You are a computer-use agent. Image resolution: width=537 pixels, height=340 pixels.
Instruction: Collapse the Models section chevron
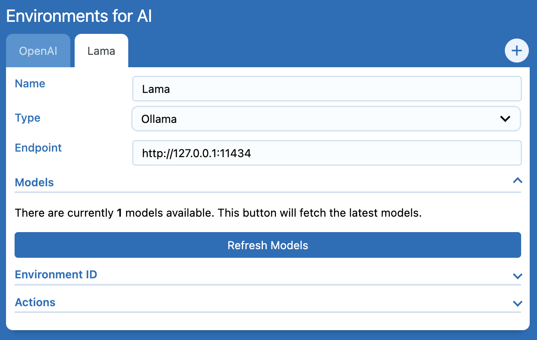coord(517,181)
